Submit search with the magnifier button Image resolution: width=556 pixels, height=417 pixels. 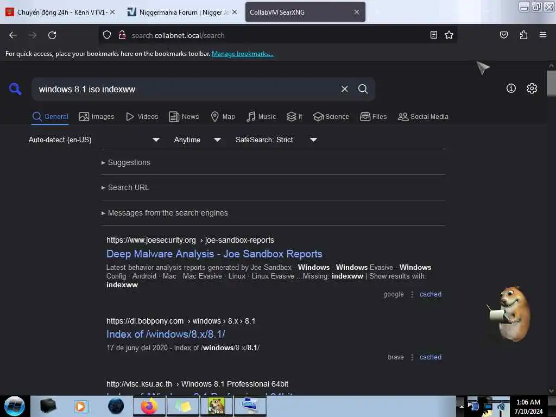[x=363, y=89]
